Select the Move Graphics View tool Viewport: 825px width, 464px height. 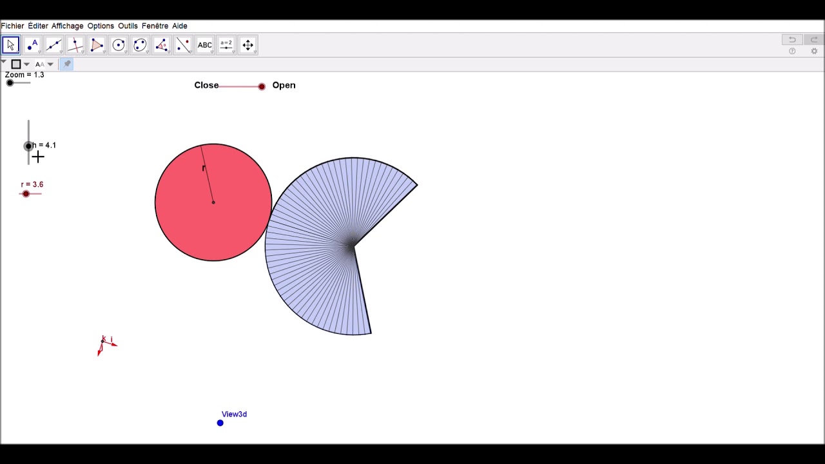pos(248,45)
